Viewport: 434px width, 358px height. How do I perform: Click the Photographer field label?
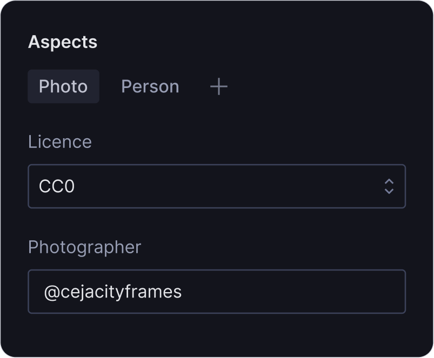(84, 247)
